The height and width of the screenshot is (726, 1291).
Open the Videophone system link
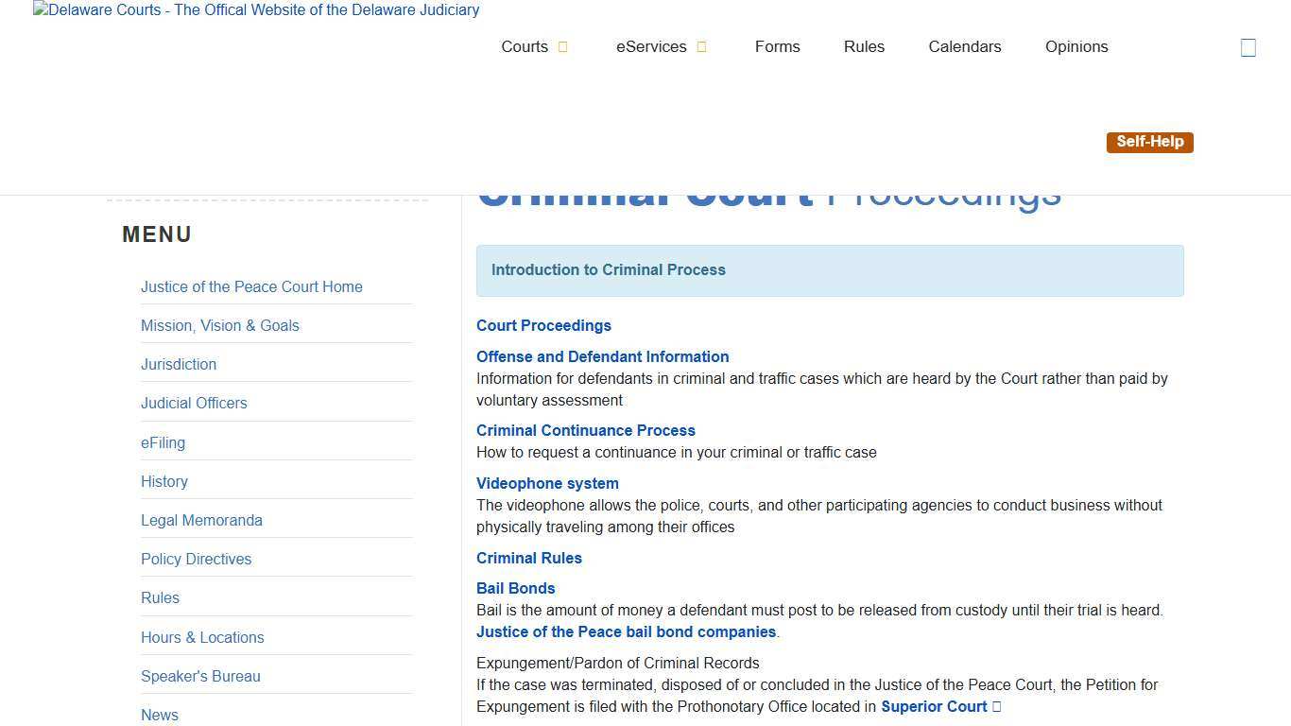547,483
